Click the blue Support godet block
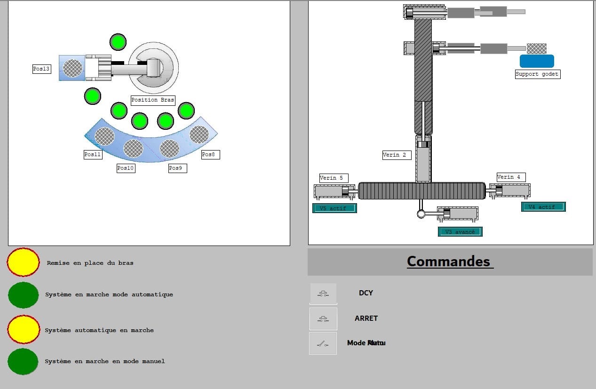 (x=537, y=61)
